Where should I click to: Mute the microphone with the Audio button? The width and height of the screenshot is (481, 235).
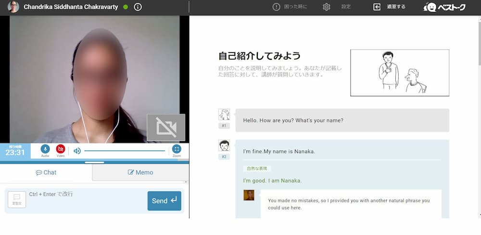click(x=45, y=150)
